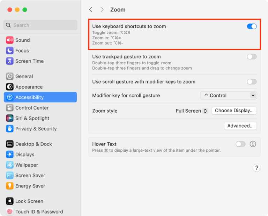Image resolution: width=268 pixels, height=216 pixels.
Task: Select Energy Saver label
Action: (x=30, y=186)
